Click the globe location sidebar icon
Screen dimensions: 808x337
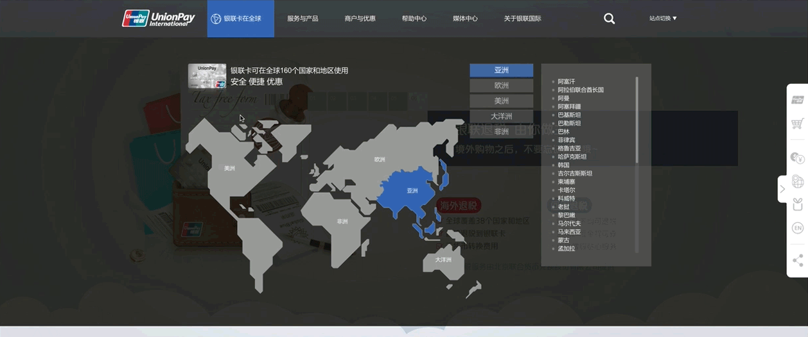click(798, 181)
